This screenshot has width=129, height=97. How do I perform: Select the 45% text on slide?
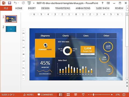[45, 63]
